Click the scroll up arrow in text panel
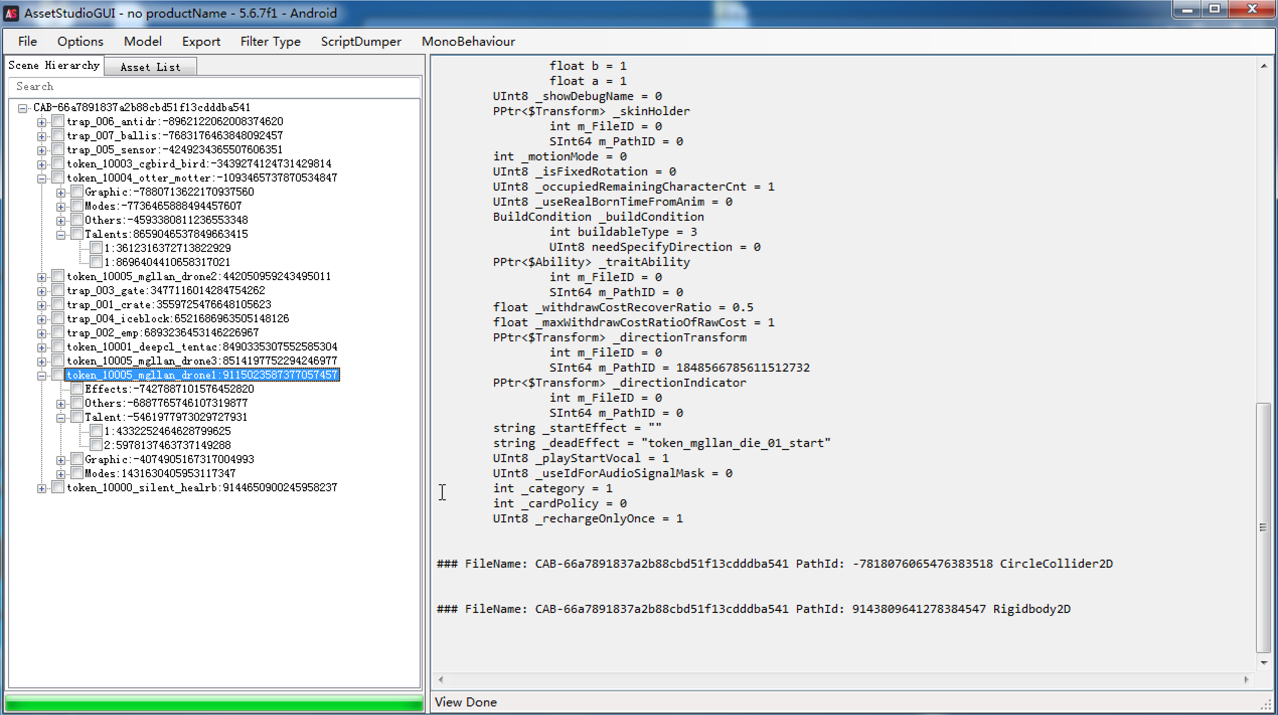Image resolution: width=1278 pixels, height=715 pixels. pos(1263,66)
